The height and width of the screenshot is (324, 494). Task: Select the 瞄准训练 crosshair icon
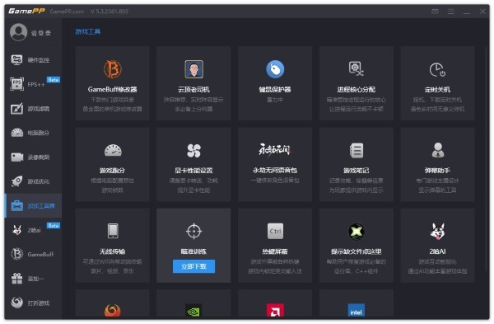[x=193, y=231]
